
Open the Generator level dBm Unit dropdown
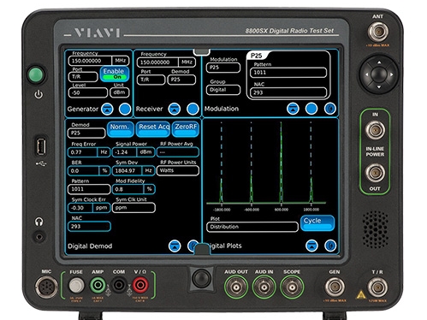pyautogui.click(x=120, y=92)
